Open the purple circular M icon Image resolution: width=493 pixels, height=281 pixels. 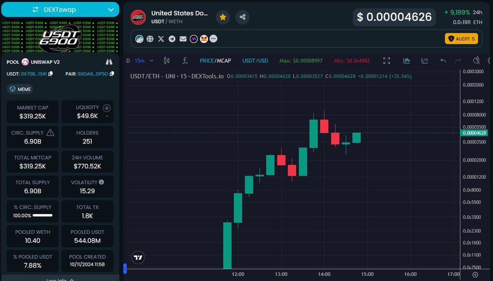193,39
